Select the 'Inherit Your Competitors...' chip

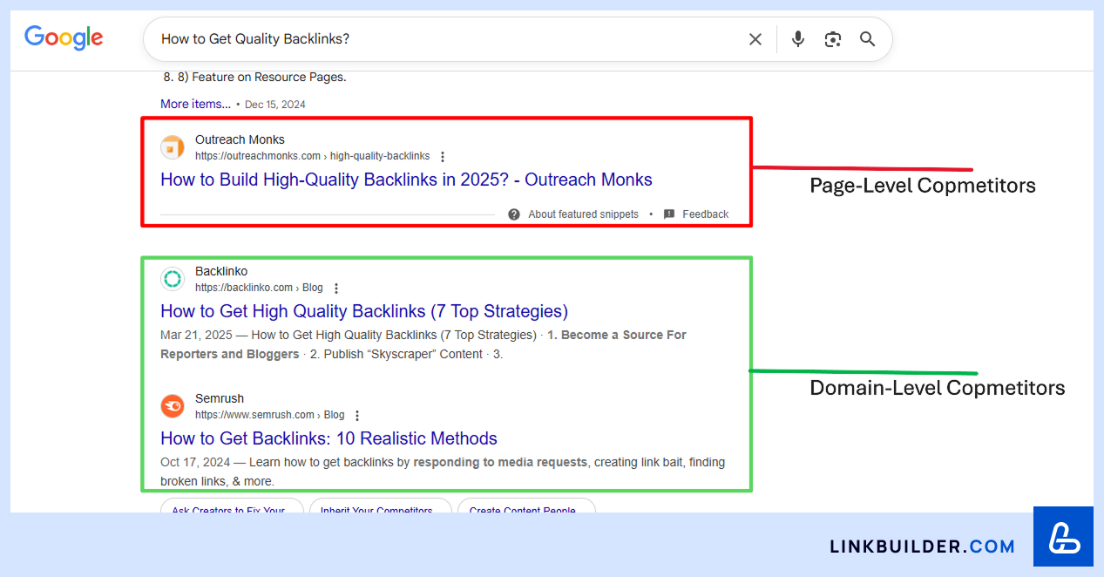point(381,506)
